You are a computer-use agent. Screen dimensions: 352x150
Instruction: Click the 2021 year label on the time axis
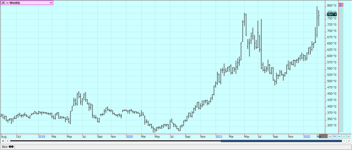[219, 136]
